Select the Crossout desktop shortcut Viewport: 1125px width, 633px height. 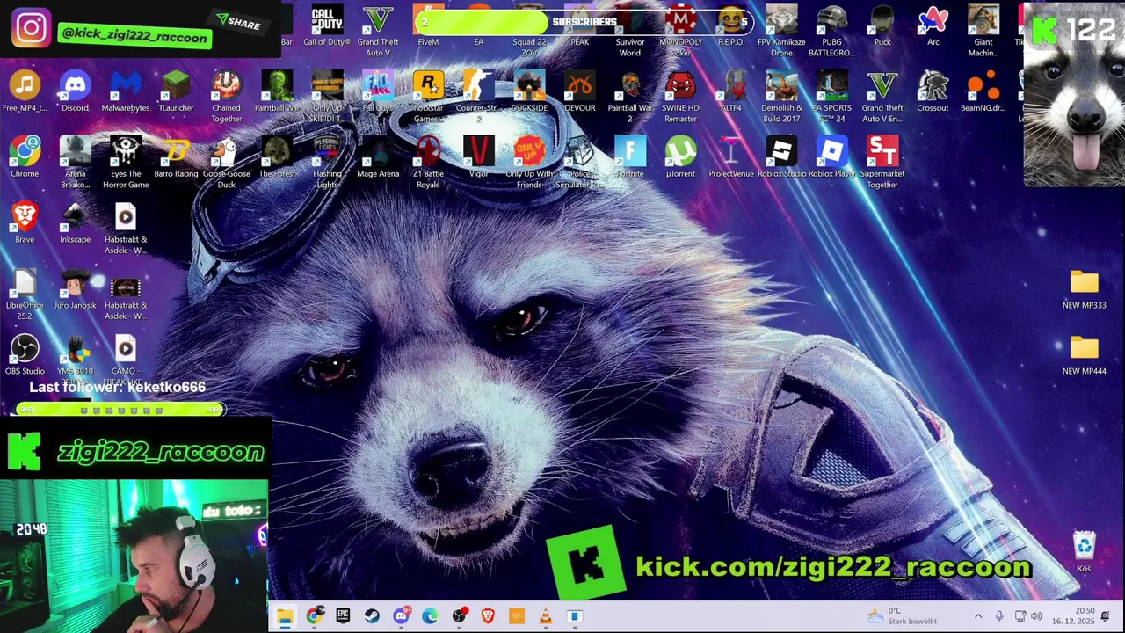click(x=933, y=91)
